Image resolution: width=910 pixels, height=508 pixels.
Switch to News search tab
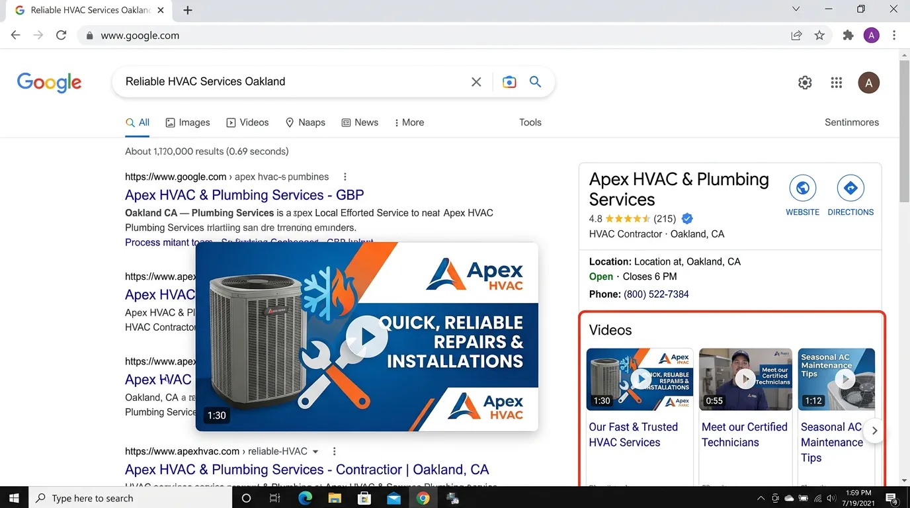click(360, 122)
